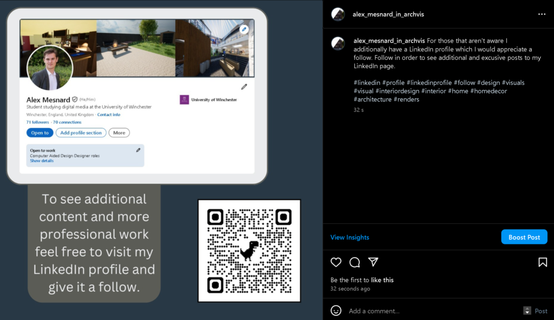Open the #interior hashtag
554x320 pixels.
click(434, 91)
